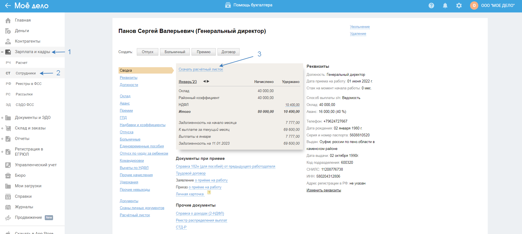Click the Деньги coins icon
This screenshot has height=234, width=522.
tap(8, 31)
